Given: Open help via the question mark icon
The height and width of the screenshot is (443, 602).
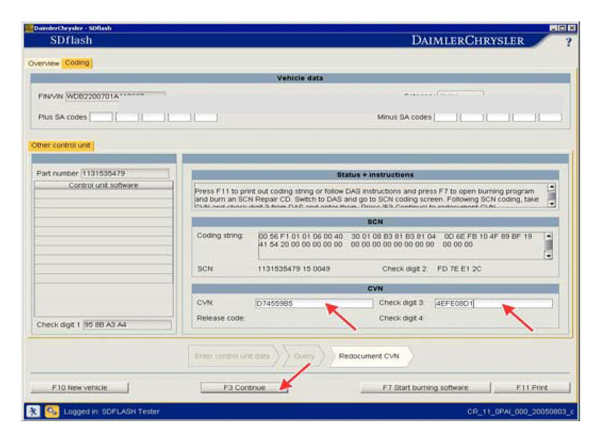Looking at the screenshot, I should [568, 41].
